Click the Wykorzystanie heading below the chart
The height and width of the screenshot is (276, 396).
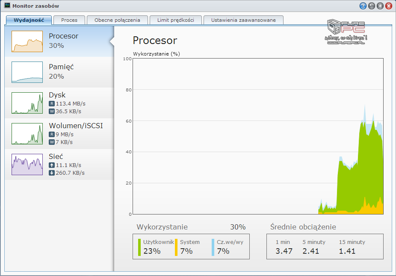[x=162, y=227]
